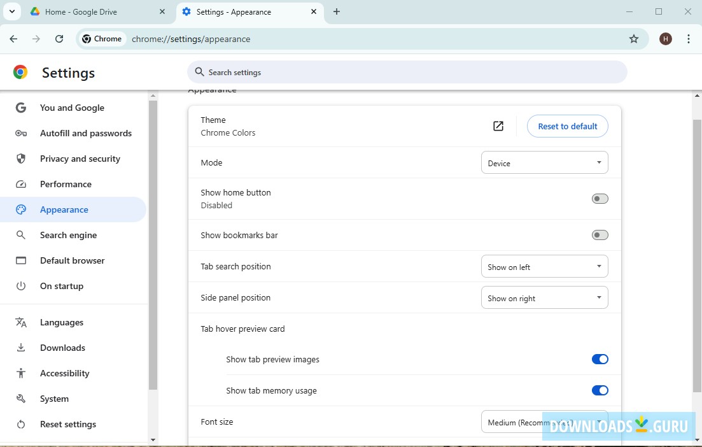Open the tab search dropdown arrow
The image size is (702, 447).
(x=12, y=11)
